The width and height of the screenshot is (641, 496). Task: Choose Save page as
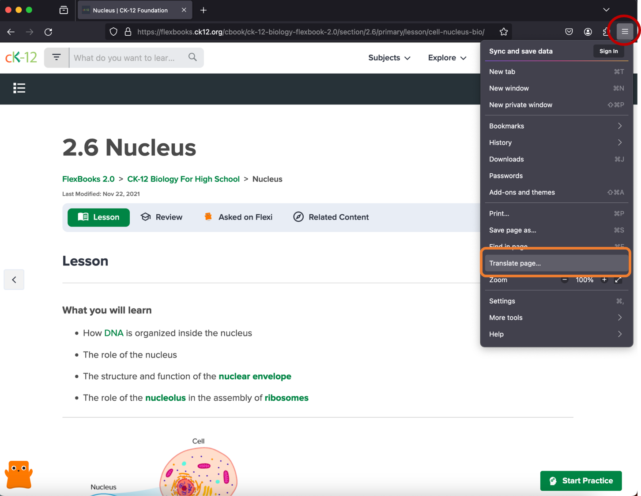coord(556,230)
